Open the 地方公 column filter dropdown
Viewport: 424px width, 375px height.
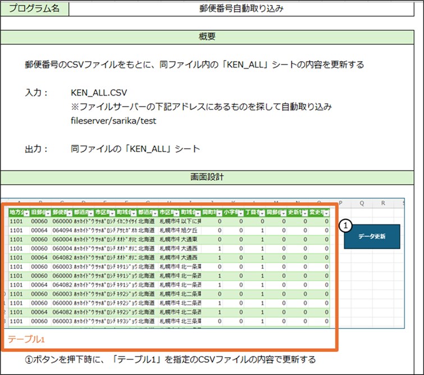point(26,214)
